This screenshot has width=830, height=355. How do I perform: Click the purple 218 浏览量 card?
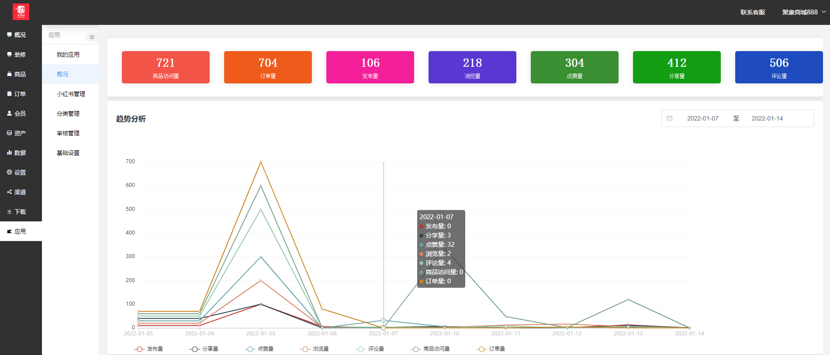click(x=472, y=67)
